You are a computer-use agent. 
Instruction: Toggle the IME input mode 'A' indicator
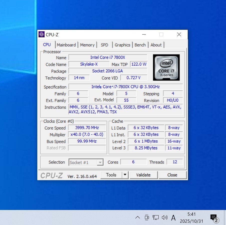[x=173, y=217]
